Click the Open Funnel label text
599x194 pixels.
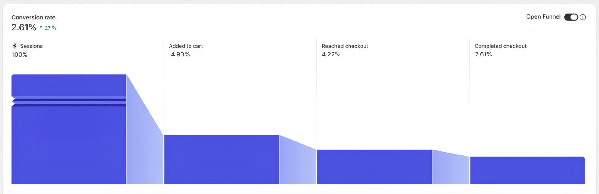[x=543, y=17]
